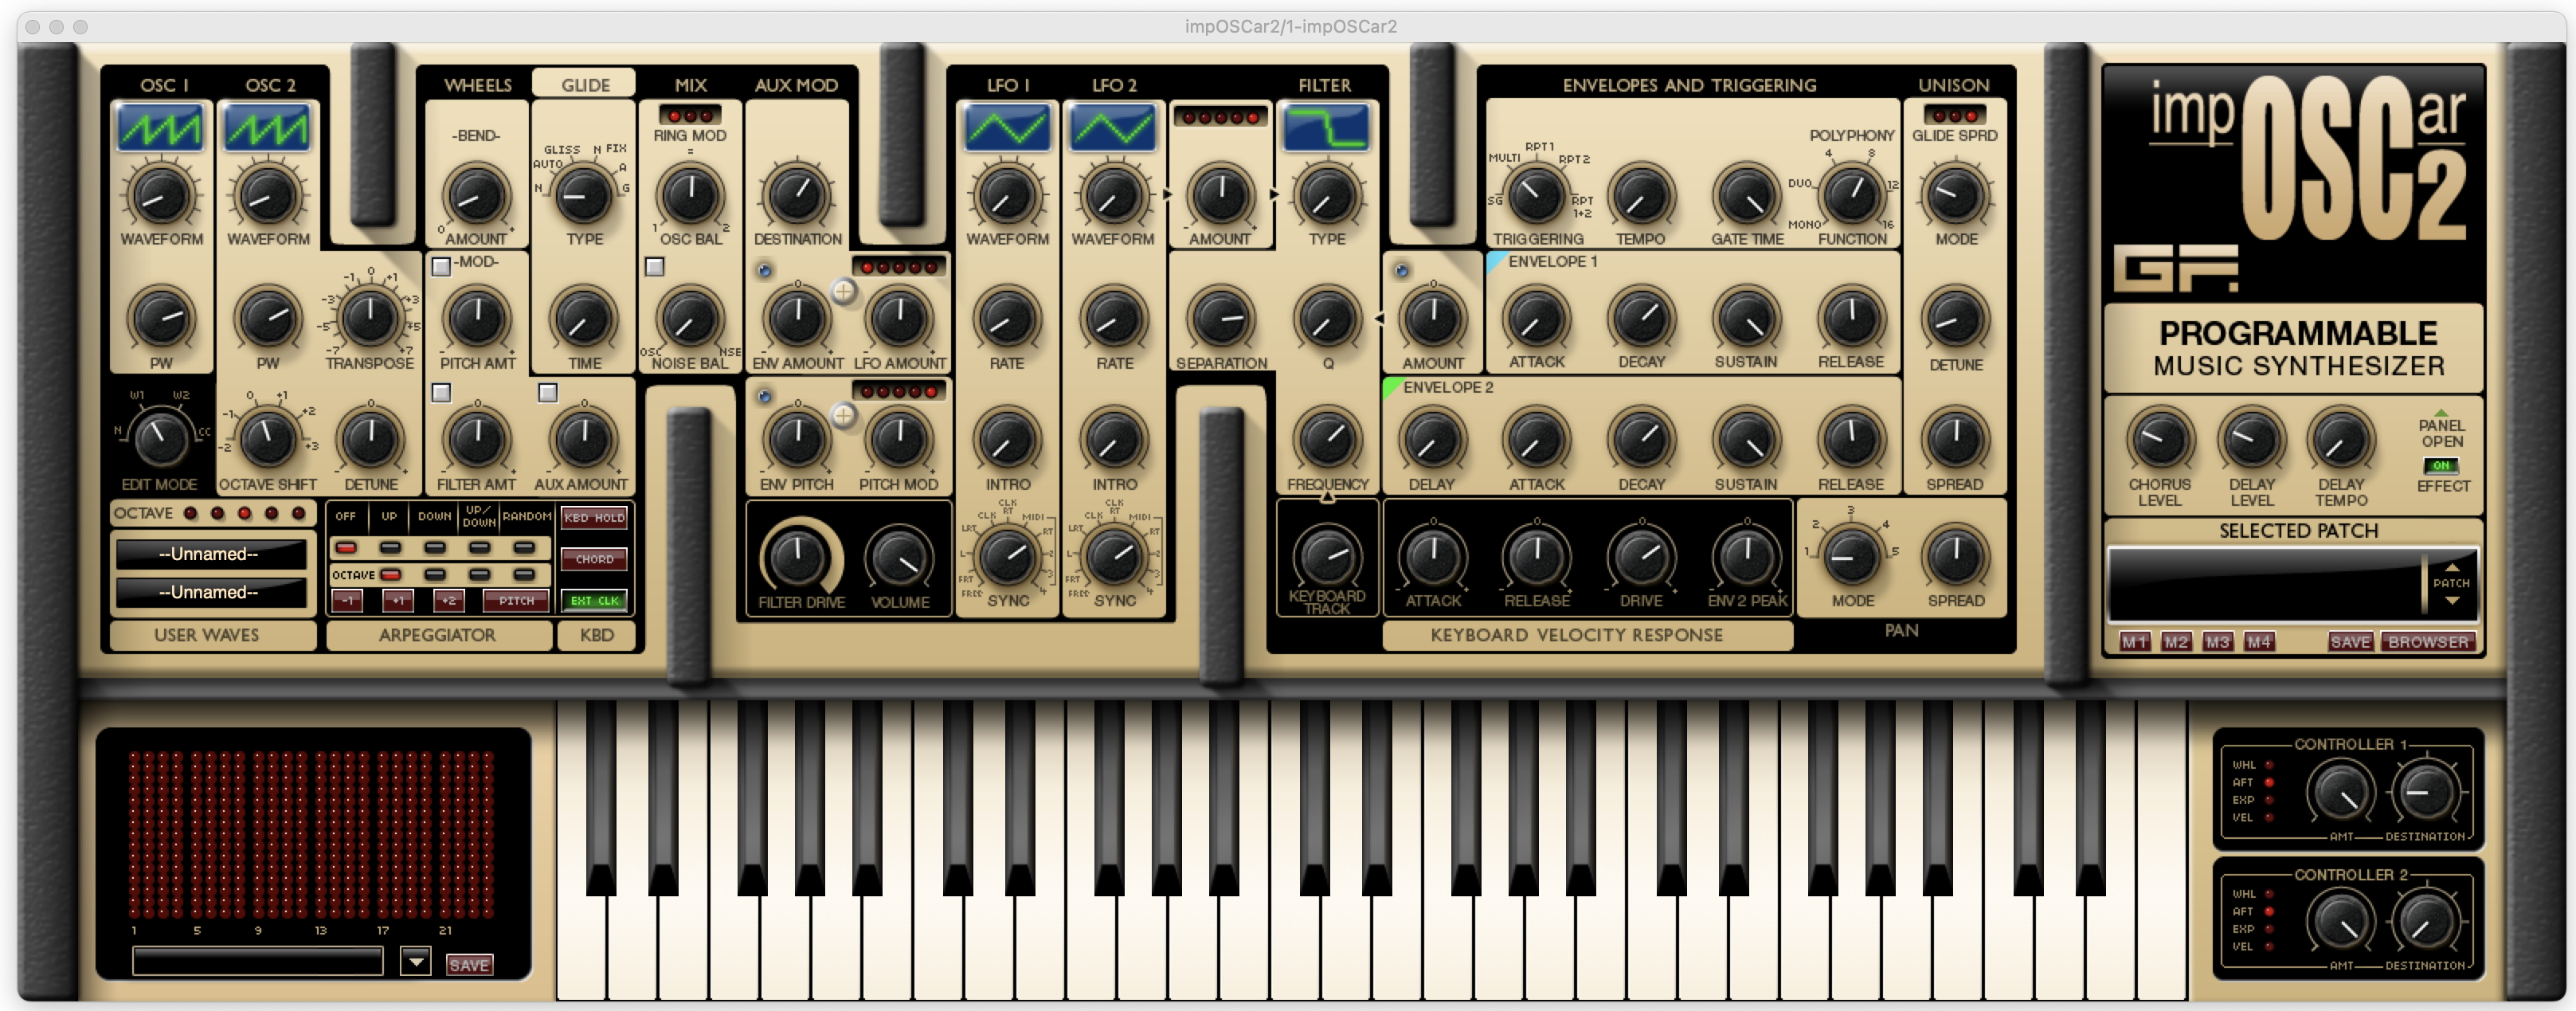Click the OSC 1 sawtooth waveform display
Screen dimensions: 2576x1011
coord(160,128)
